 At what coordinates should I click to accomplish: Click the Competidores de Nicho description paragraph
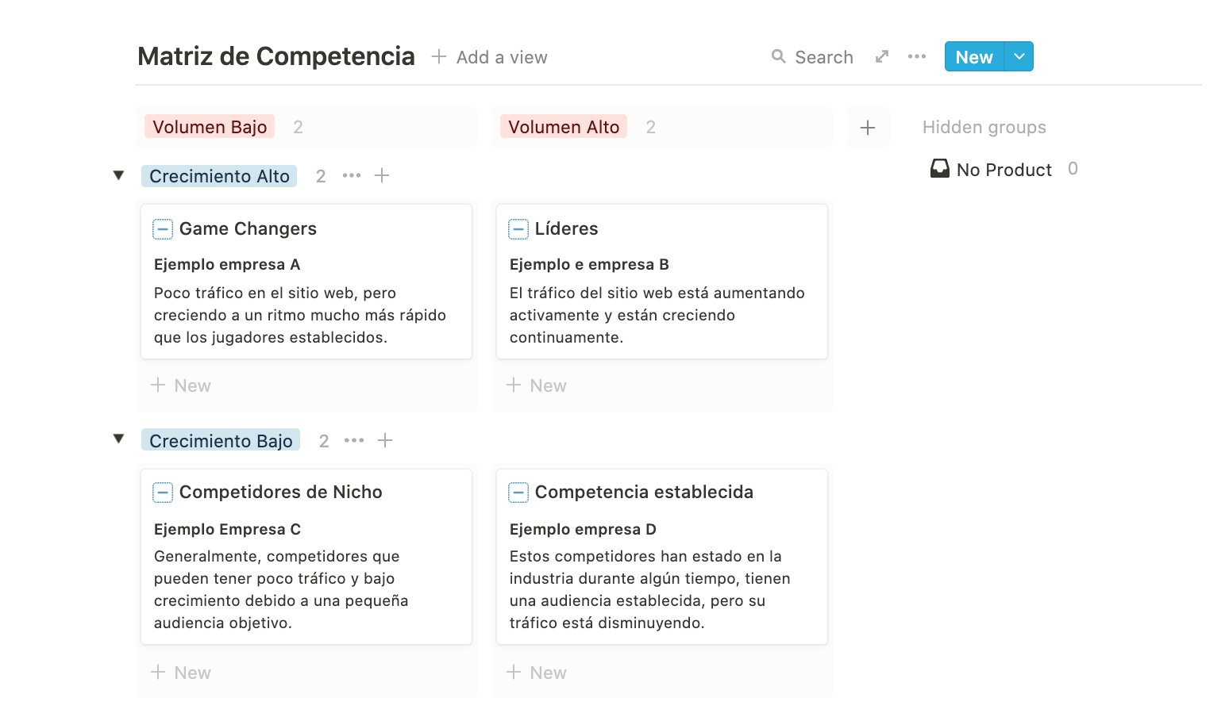coord(281,589)
